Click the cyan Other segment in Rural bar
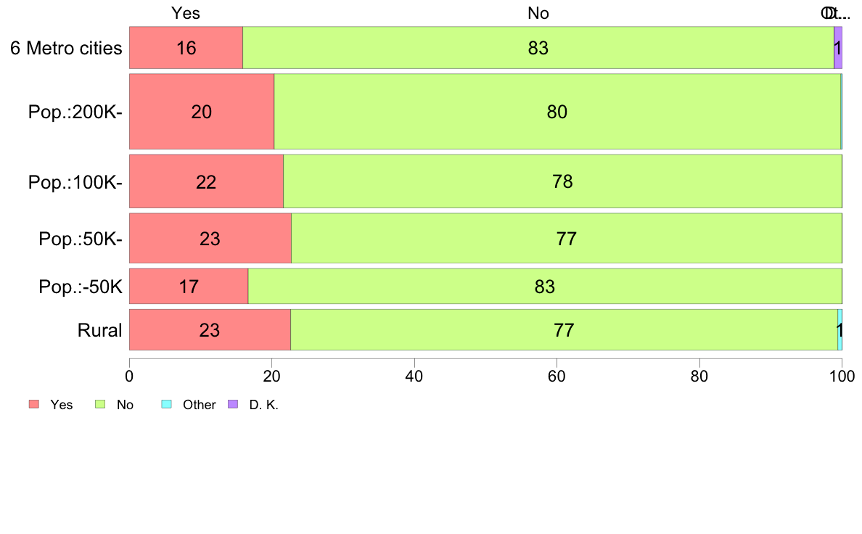The height and width of the screenshot is (534, 862). point(840,329)
